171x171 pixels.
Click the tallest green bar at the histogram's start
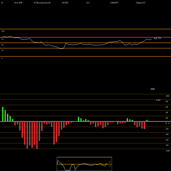3,114
